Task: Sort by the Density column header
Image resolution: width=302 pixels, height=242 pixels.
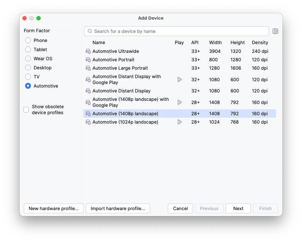Action: coord(260,42)
